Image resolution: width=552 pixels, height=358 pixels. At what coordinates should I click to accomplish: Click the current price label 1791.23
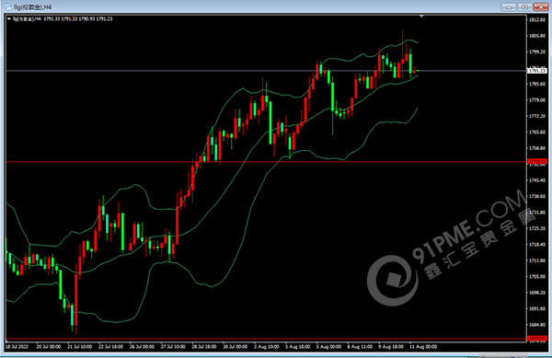click(537, 71)
